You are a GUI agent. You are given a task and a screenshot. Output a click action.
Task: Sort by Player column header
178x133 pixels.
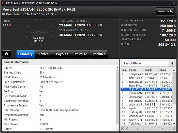[x=136, y=70]
